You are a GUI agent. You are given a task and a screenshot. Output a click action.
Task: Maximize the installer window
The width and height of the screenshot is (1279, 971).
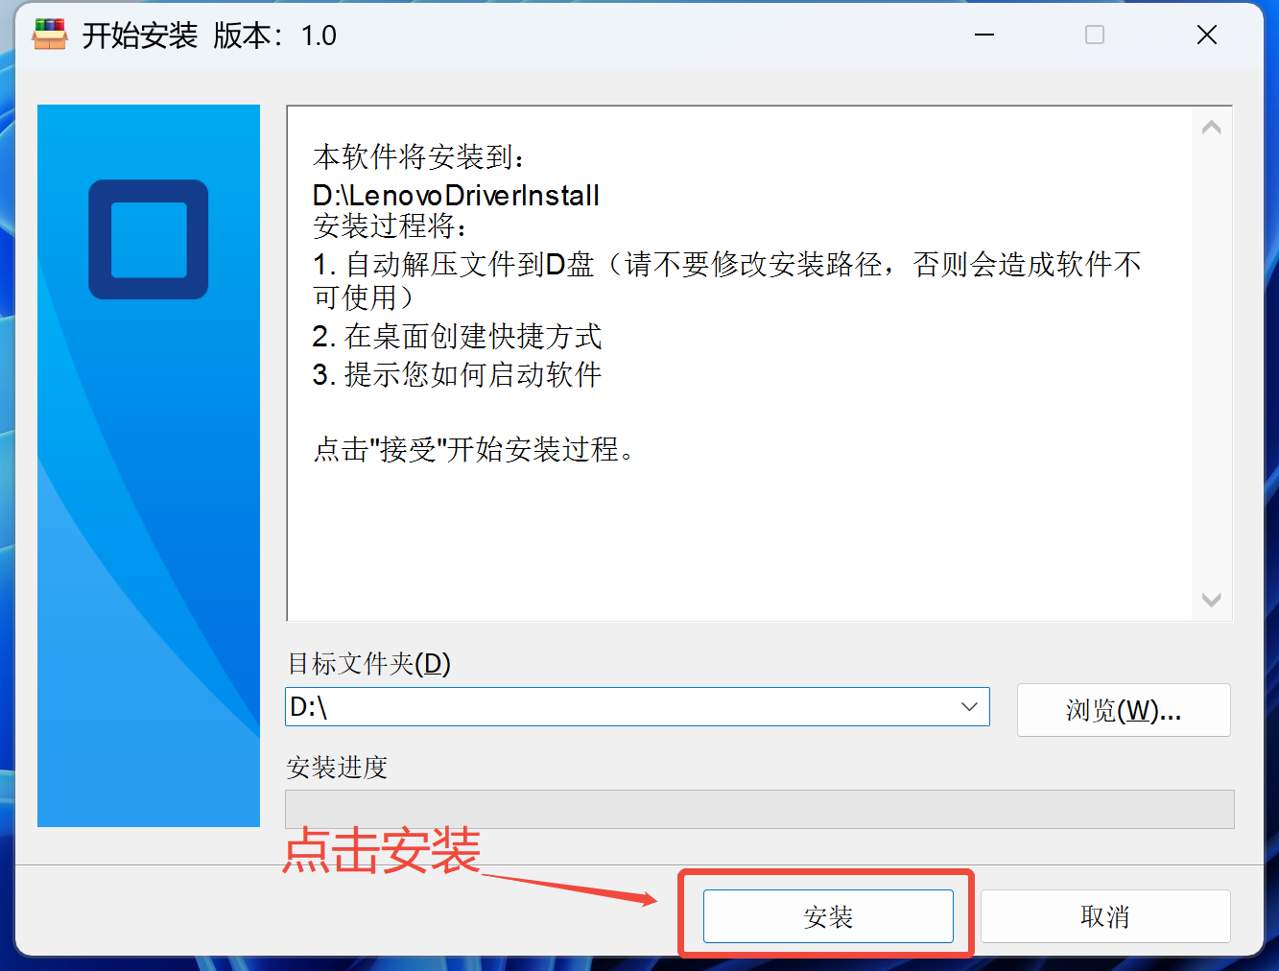click(x=1095, y=36)
